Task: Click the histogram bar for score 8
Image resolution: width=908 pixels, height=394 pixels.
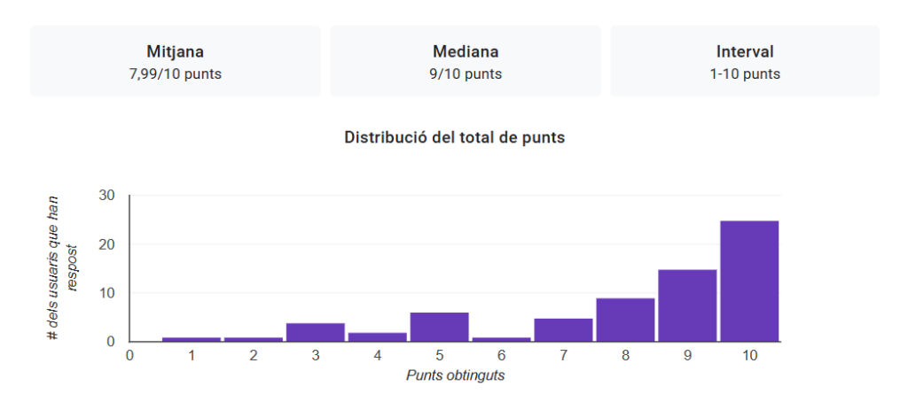Action: [625, 320]
